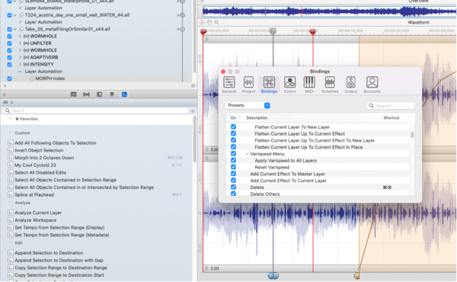Open the effects browser tab icon
The width and height of the screenshot is (457, 282).
click(x=87, y=95)
